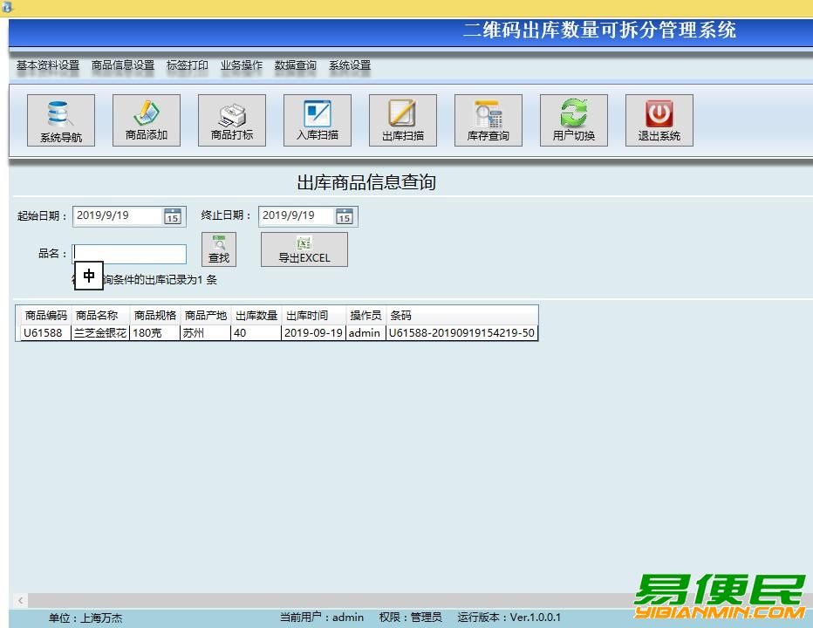Click inside the 品名 input field
The height and width of the screenshot is (628, 813).
(129, 254)
